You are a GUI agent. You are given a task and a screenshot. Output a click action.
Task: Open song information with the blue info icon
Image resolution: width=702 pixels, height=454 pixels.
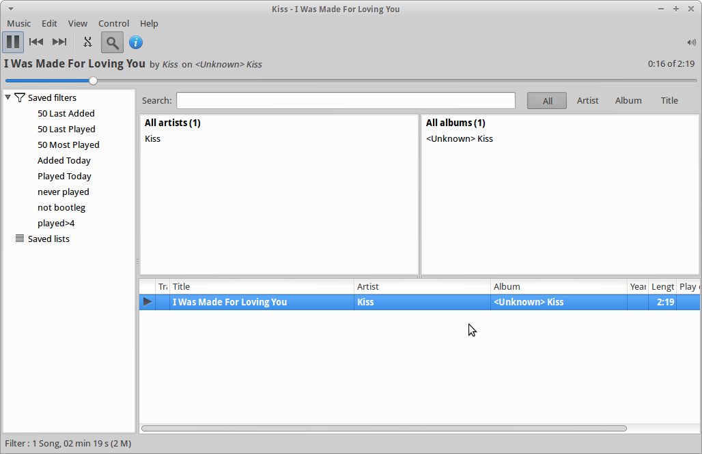click(x=136, y=42)
